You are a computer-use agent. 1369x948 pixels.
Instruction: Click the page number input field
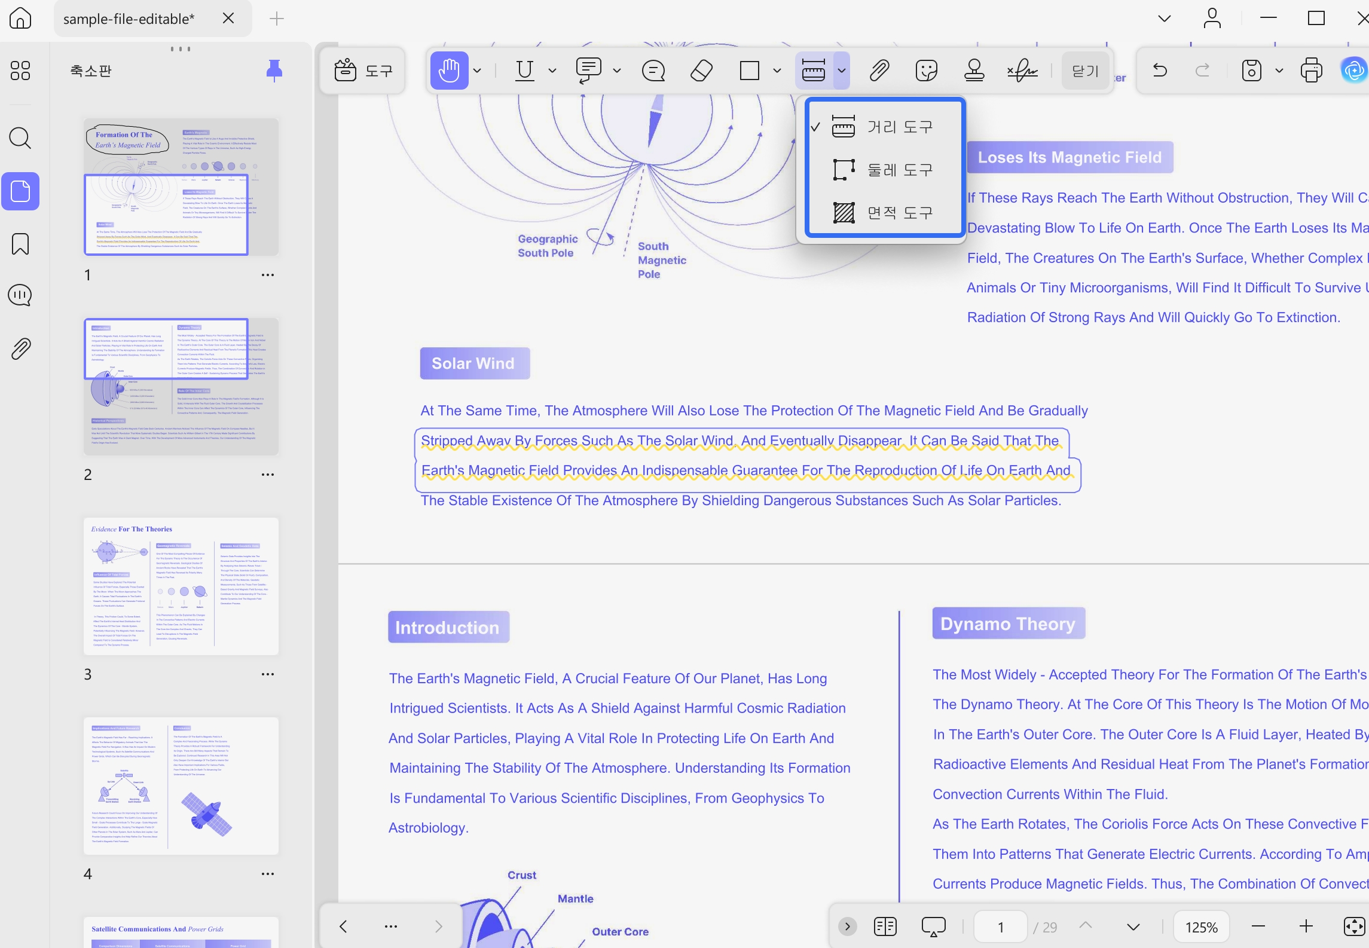[x=1000, y=926]
